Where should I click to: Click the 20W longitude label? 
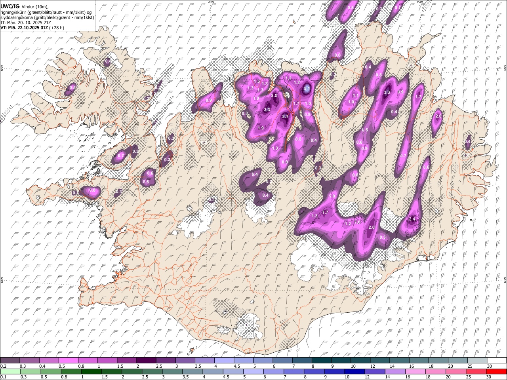pos(211,2)
